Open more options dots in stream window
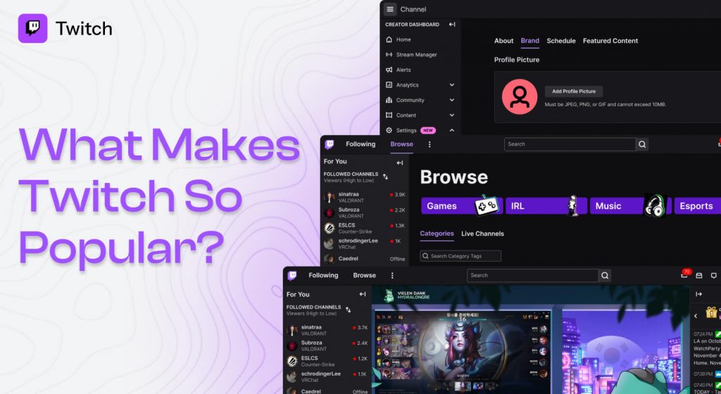The image size is (721, 394). point(392,276)
